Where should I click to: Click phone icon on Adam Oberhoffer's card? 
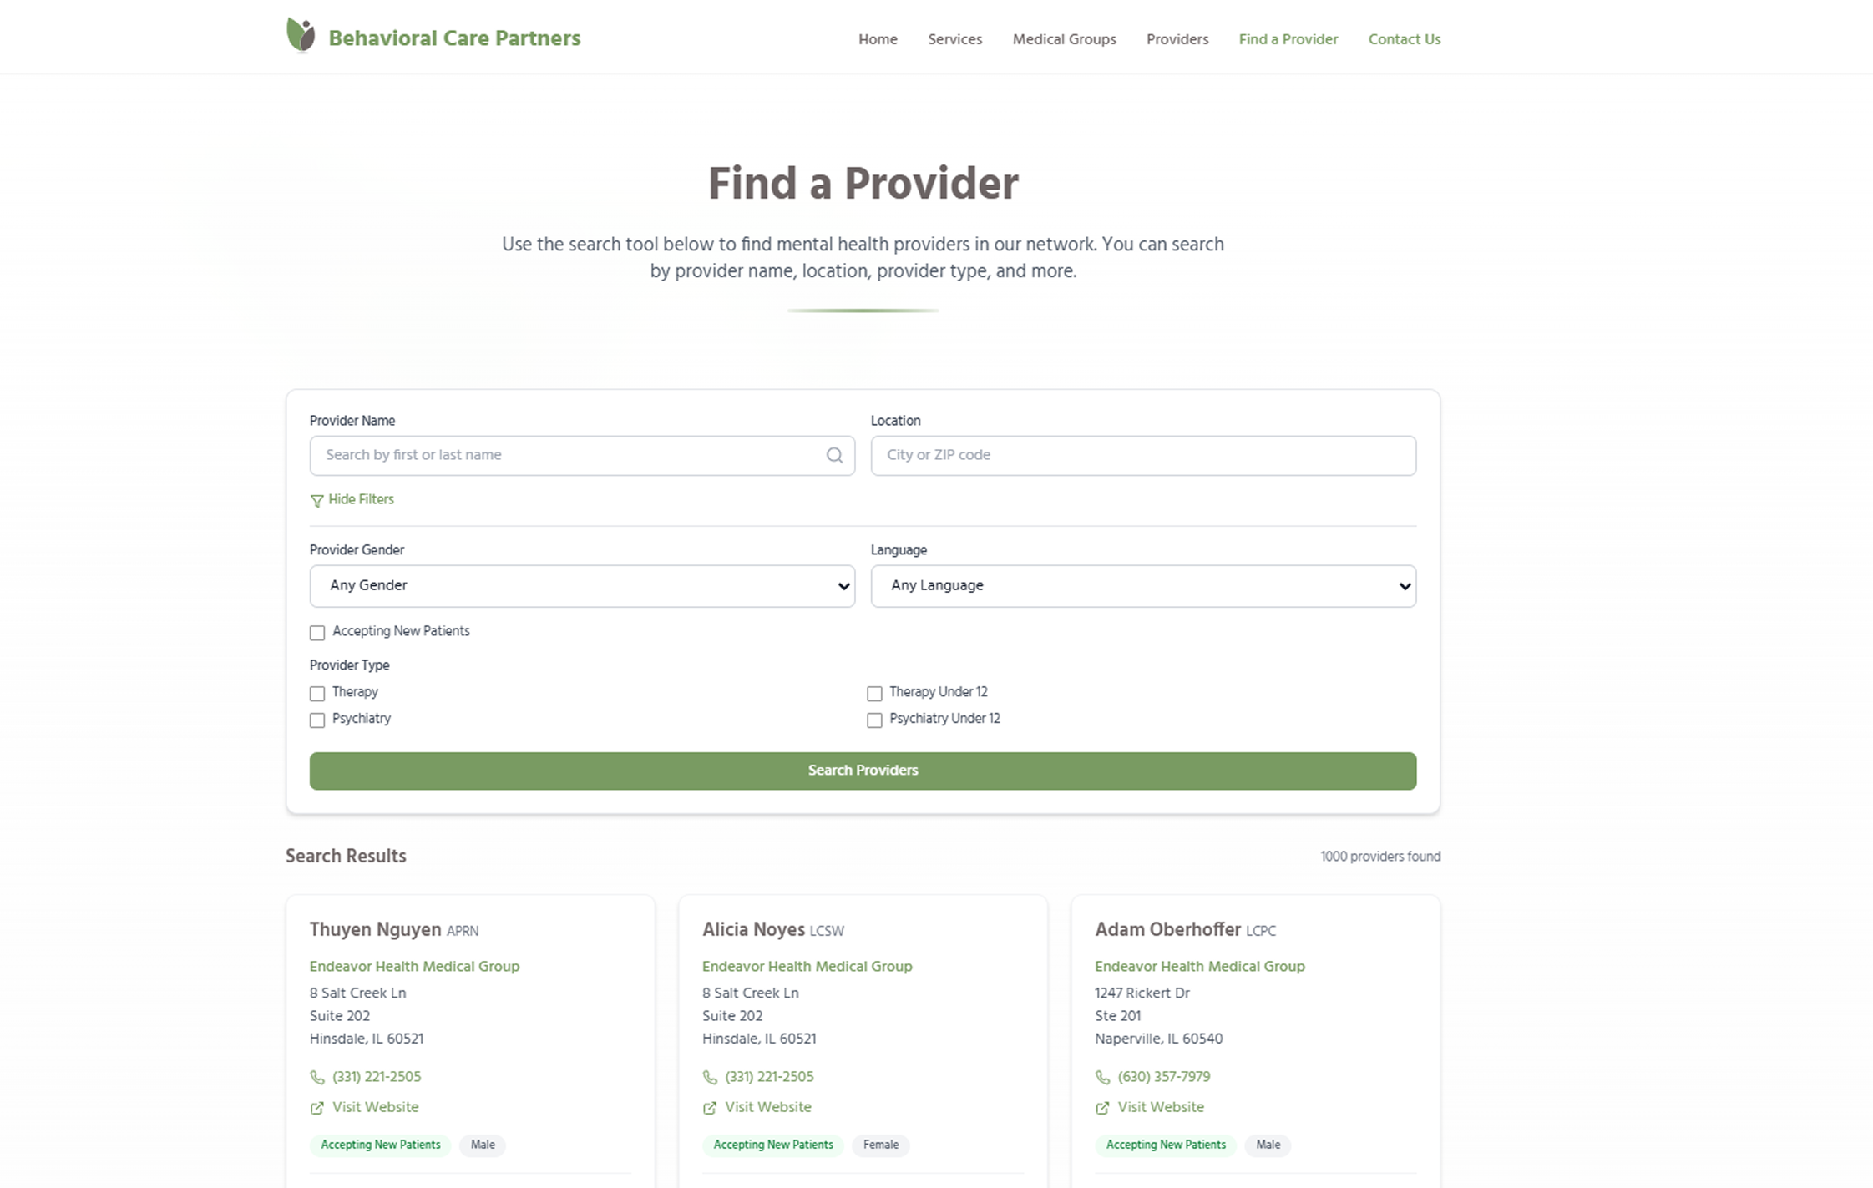pos(1102,1078)
